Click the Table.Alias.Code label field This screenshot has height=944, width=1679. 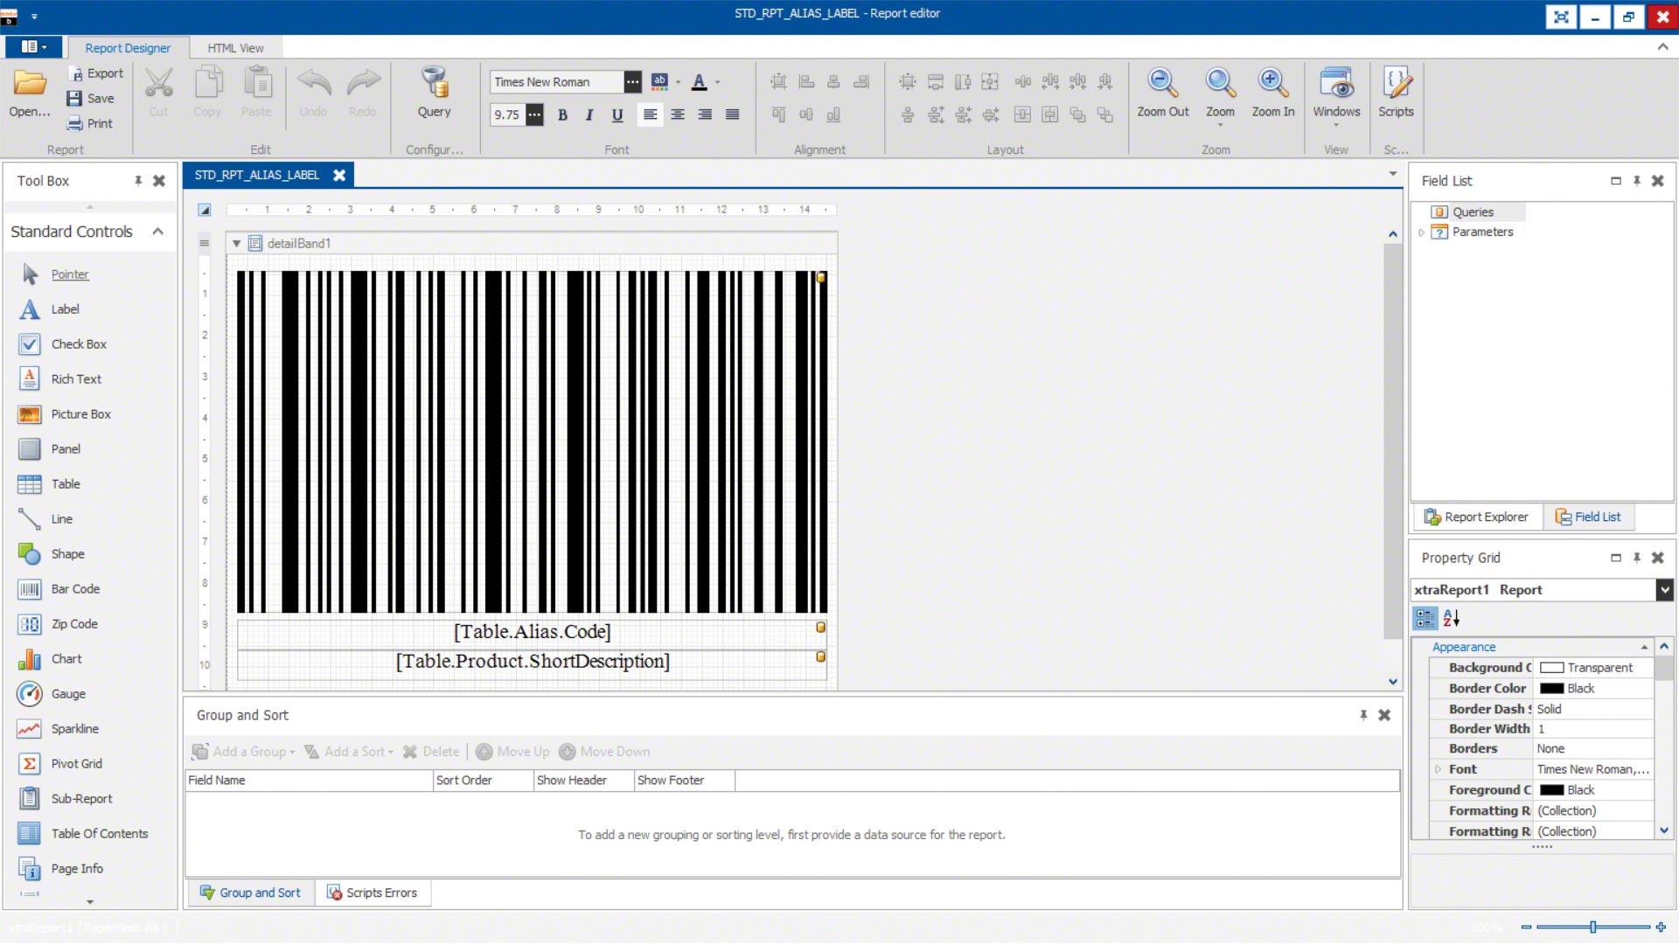532,632
